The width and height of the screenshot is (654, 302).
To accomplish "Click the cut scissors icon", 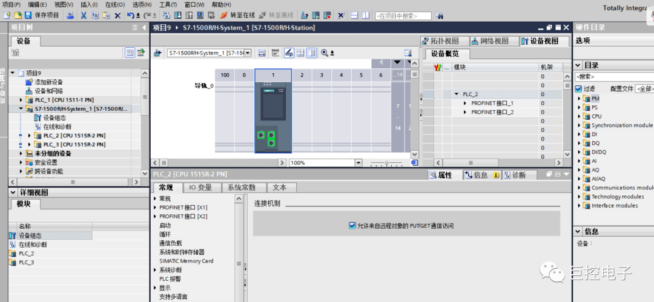I will pos(84,15).
